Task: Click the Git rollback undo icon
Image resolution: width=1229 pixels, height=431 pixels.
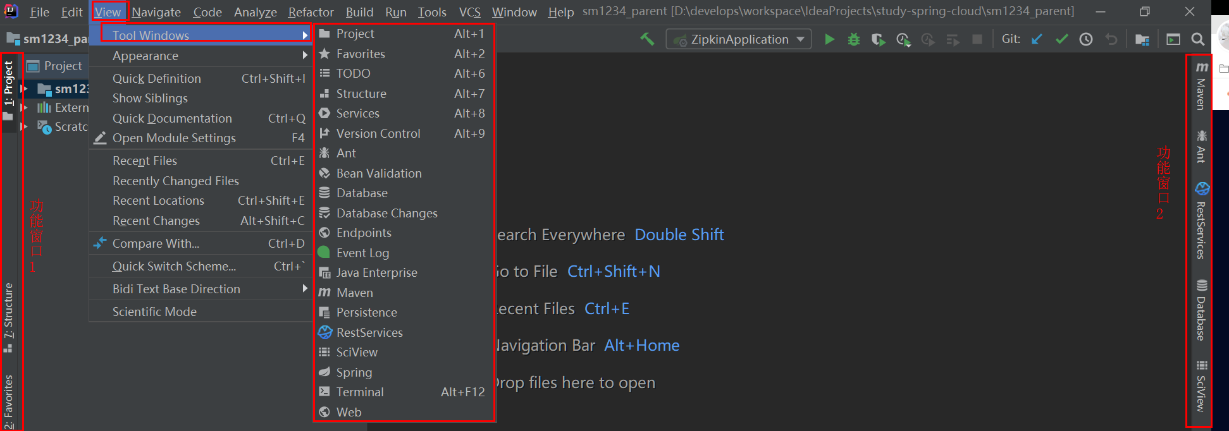Action: click(1111, 39)
